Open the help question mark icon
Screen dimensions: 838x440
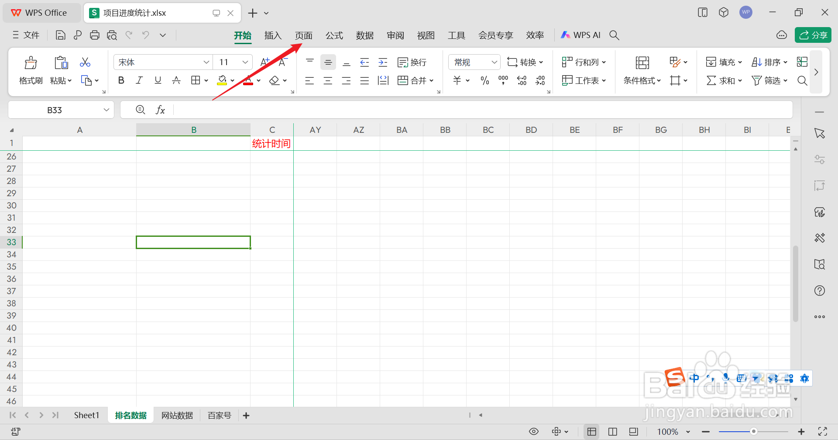pyautogui.click(x=820, y=291)
